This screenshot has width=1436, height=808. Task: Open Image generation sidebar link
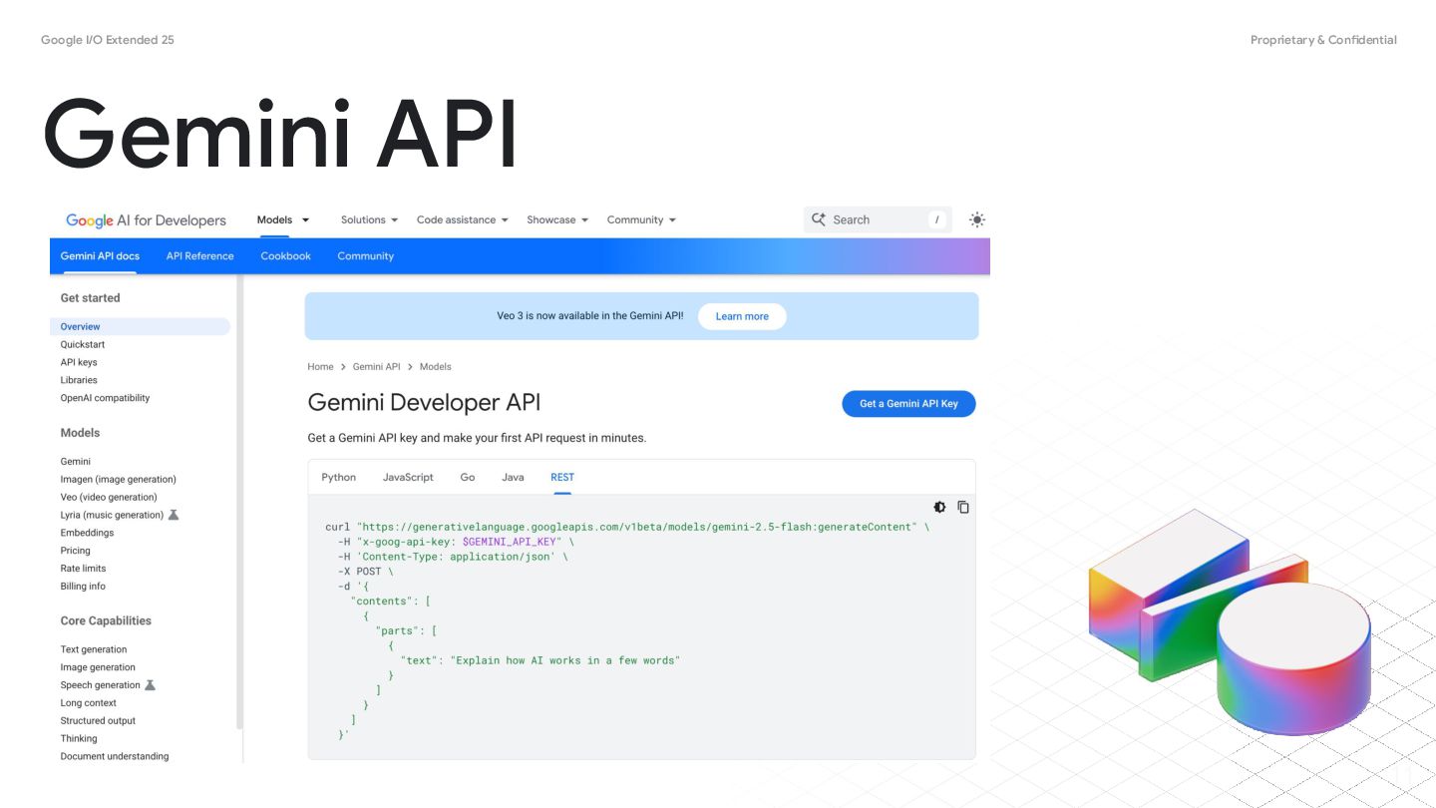coord(98,667)
